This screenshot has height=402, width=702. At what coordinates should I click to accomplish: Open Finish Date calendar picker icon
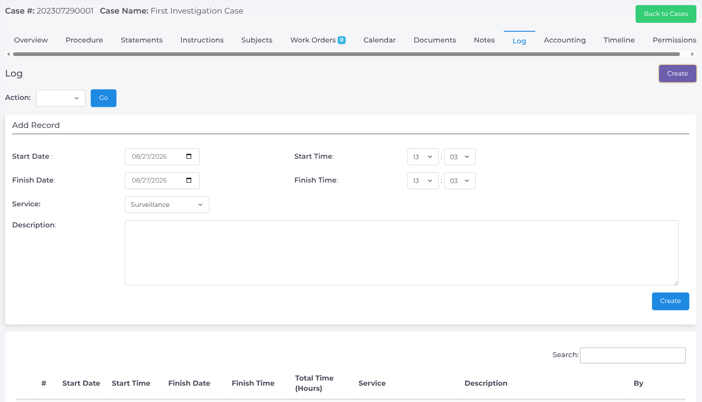tap(189, 180)
